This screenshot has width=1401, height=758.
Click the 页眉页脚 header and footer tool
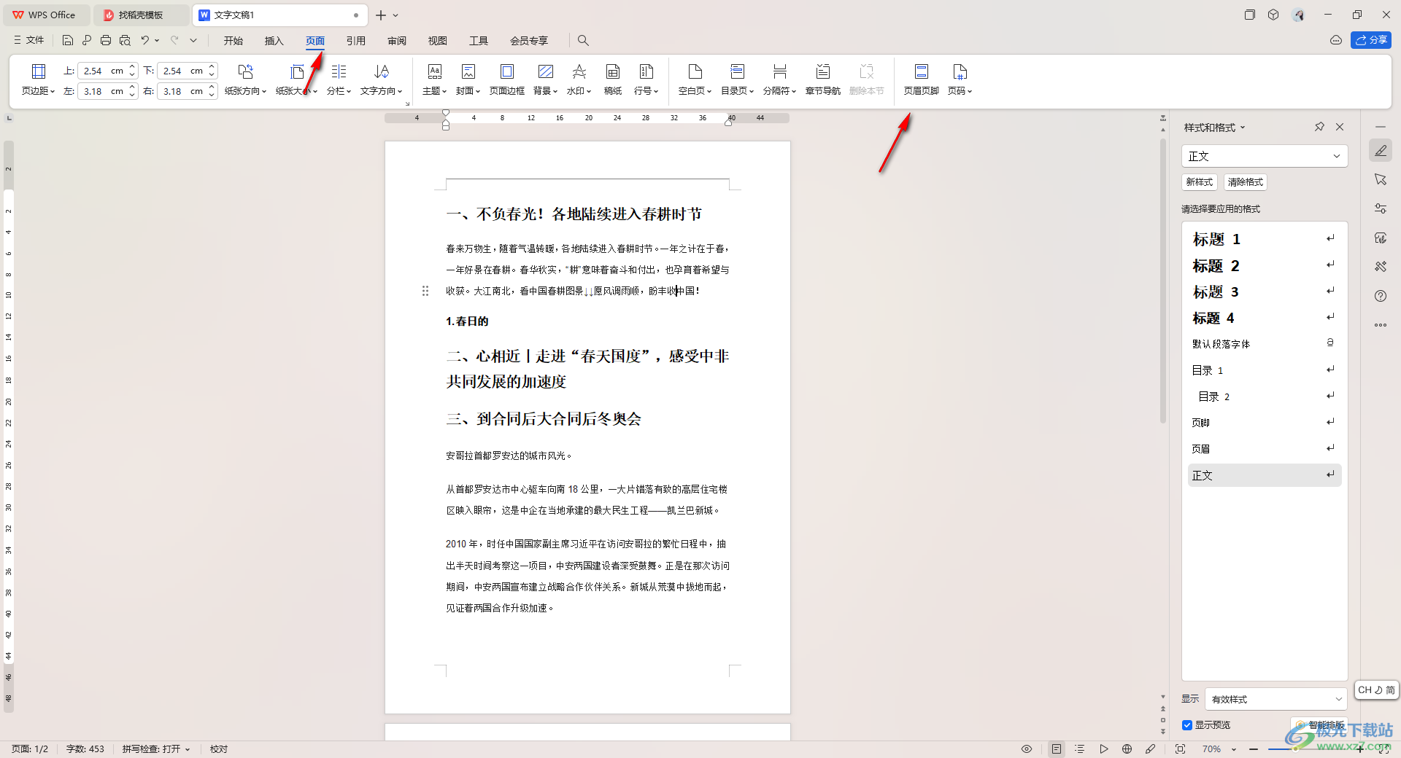(922, 79)
